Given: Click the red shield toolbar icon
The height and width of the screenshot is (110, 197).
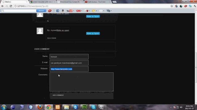Looking at the screenshot, I should coord(86,11).
